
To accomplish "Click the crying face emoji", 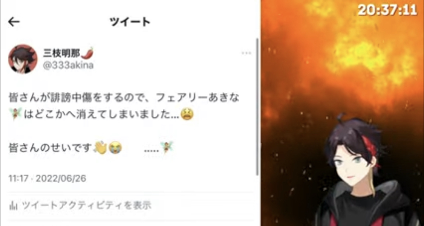I will coord(115,148).
